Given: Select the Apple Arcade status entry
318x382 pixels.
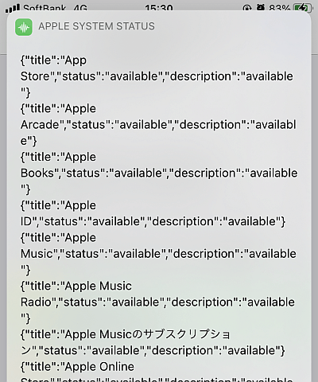Looking at the screenshot, I should coord(158,125).
